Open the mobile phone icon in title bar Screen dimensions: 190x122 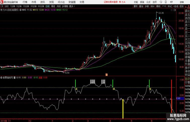coord(166,2)
